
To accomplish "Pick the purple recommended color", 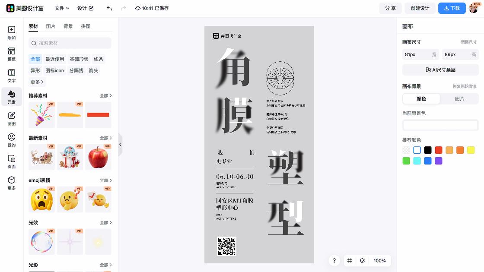I will tap(439, 161).
